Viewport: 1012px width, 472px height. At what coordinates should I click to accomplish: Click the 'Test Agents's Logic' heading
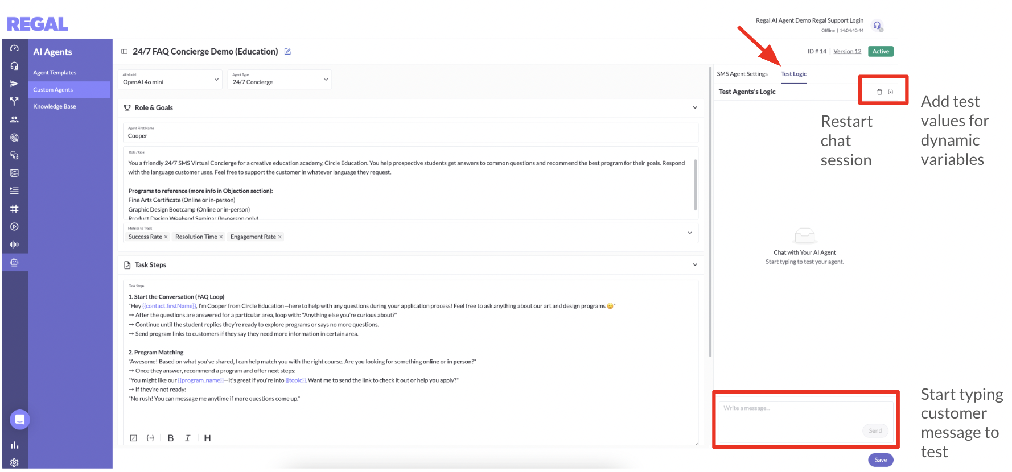click(747, 92)
